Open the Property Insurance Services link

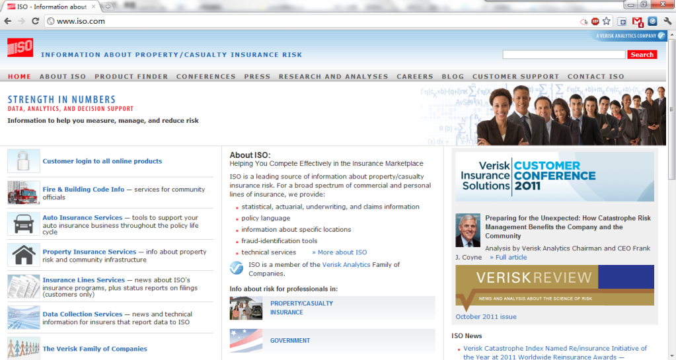click(x=89, y=252)
